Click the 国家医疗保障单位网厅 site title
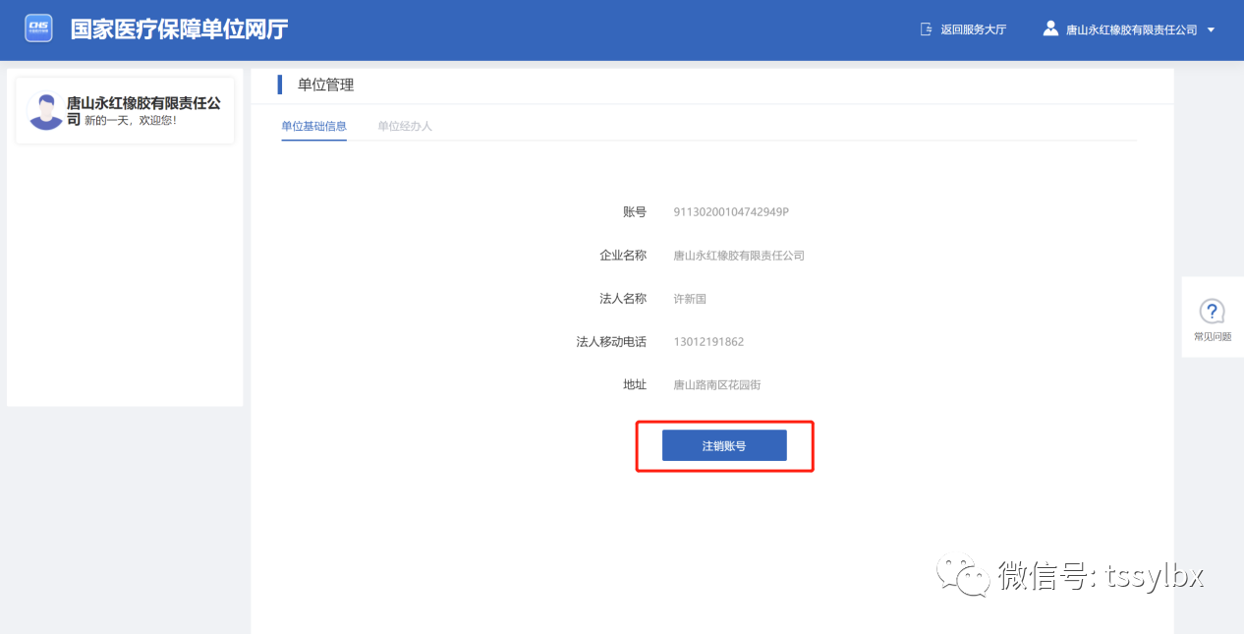 (x=179, y=29)
